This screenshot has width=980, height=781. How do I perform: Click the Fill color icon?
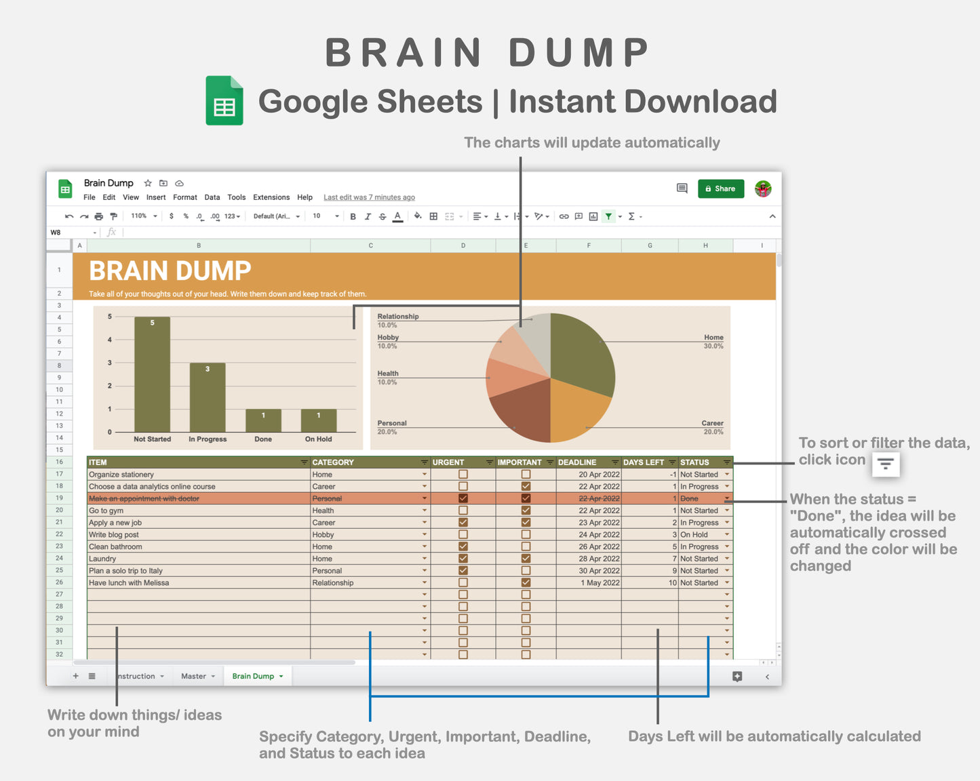417,216
